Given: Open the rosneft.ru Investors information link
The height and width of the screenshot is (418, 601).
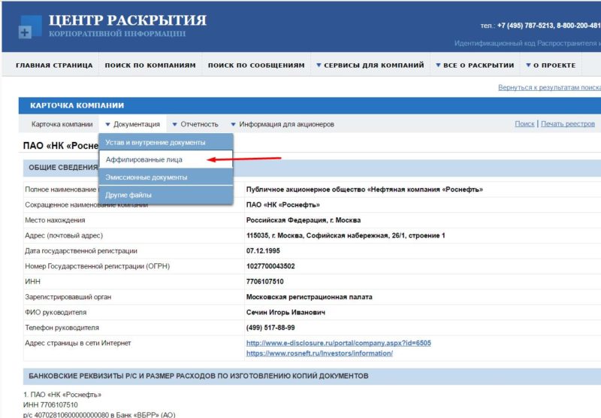Looking at the screenshot, I should pos(319,353).
